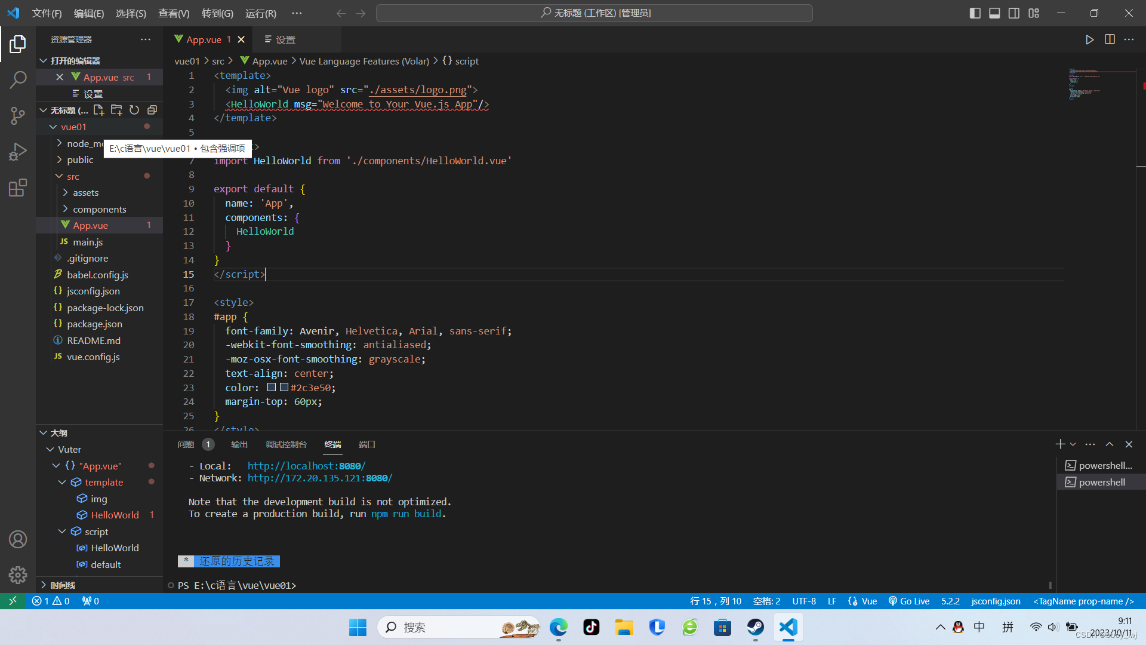This screenshot has width=1146, height=645.
Task: Click new file icon in explorer header
Action: coord(98,110)
